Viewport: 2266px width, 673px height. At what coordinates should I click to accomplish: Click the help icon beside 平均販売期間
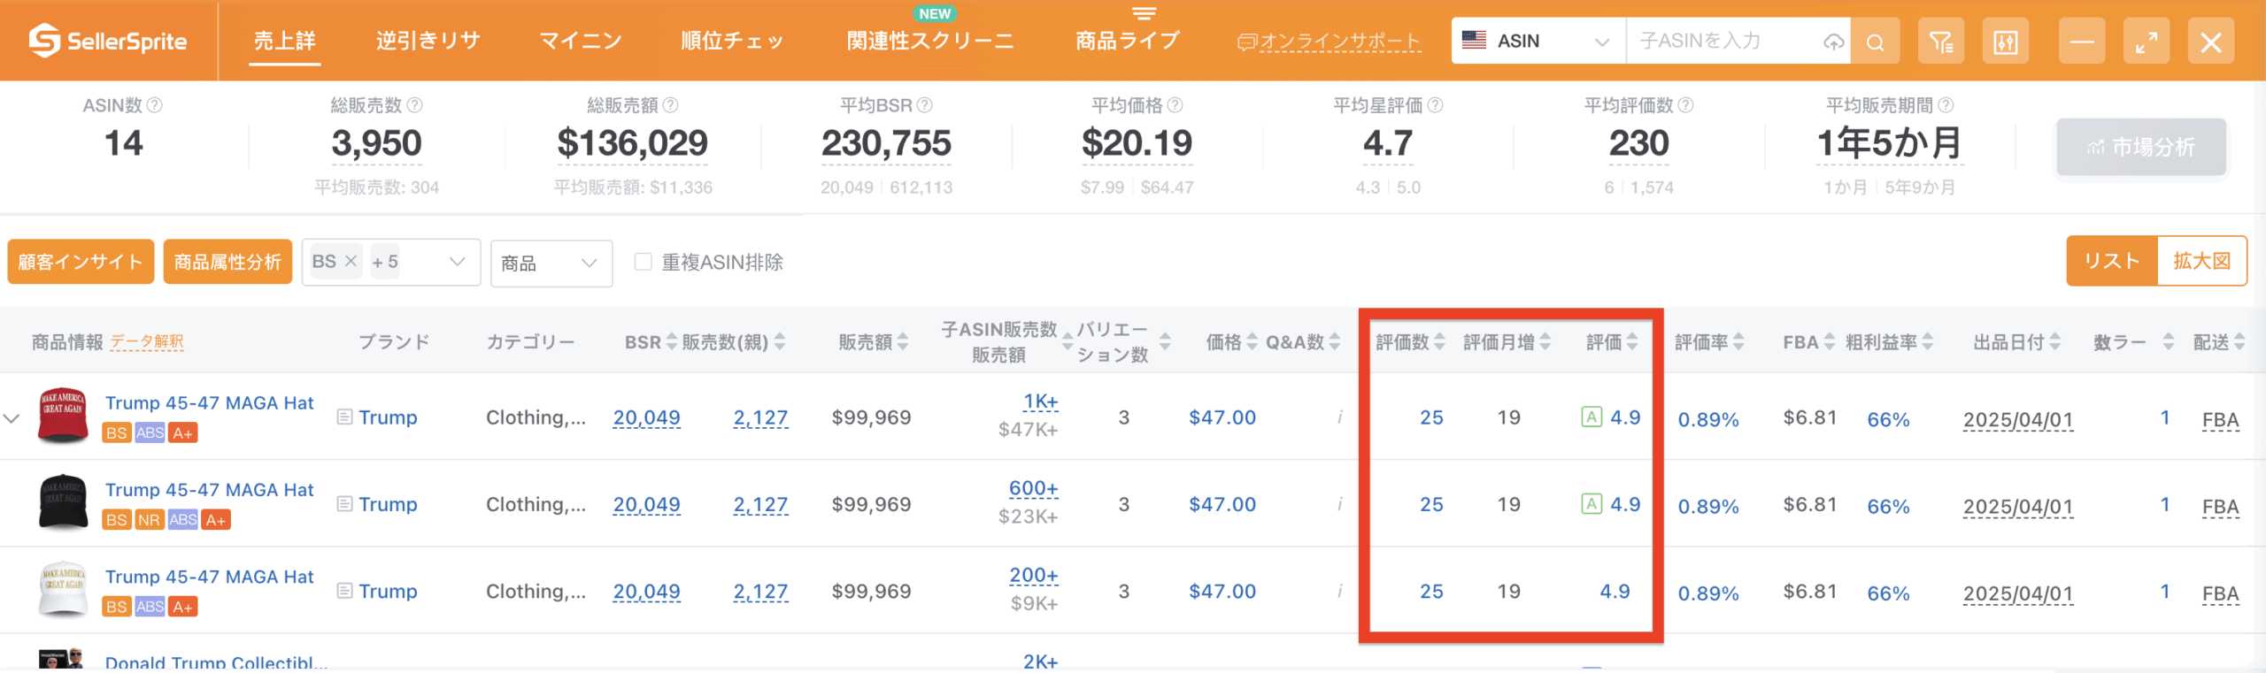(1946, 105)
